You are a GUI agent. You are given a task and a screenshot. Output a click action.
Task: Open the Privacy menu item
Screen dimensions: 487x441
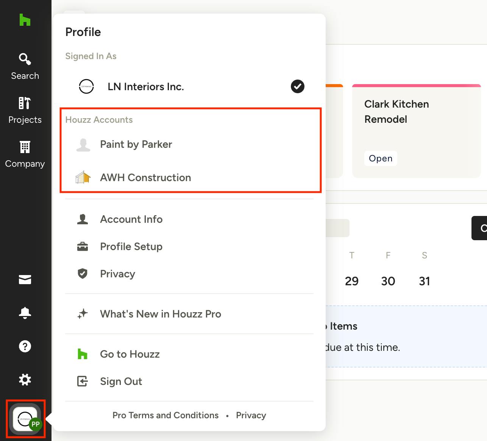[117, 274]
